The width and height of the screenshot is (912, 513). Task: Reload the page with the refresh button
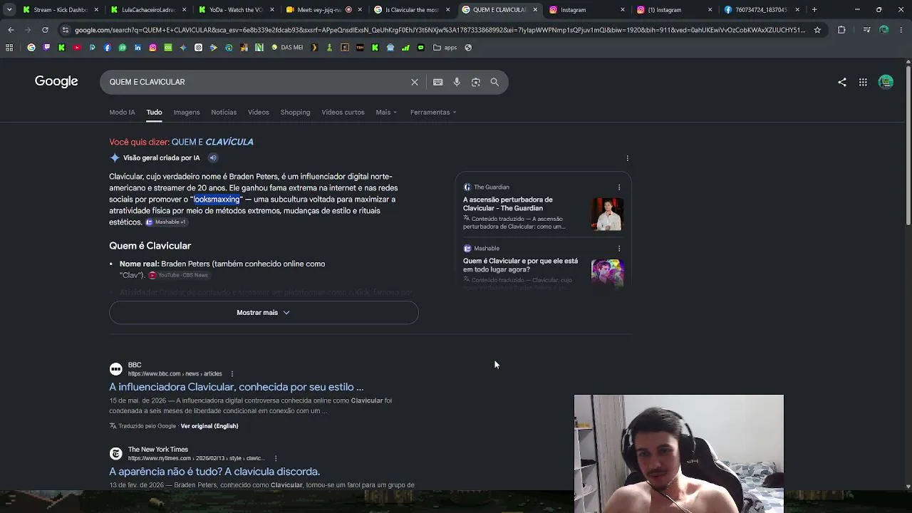click(45, 30)
